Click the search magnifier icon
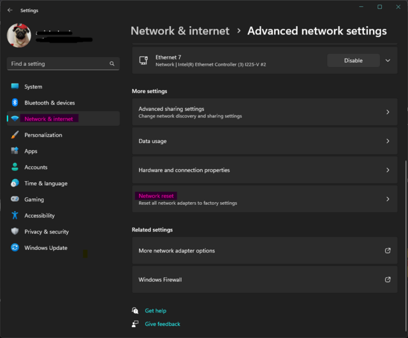Image resolution: width=408 pixels, height=338 pixels. click(x=112, y=64)
